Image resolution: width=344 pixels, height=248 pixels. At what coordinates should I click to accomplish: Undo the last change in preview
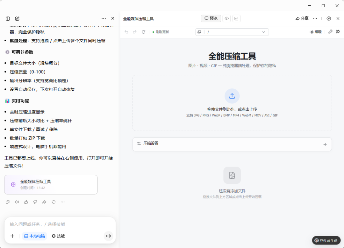[126, 32]
